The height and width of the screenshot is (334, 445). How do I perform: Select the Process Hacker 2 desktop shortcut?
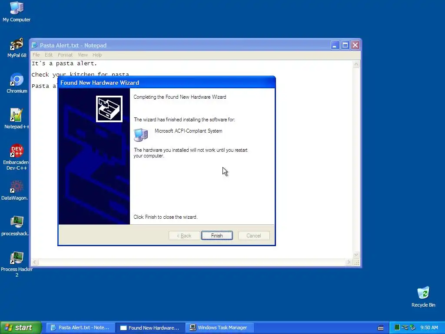pos(17,264)
